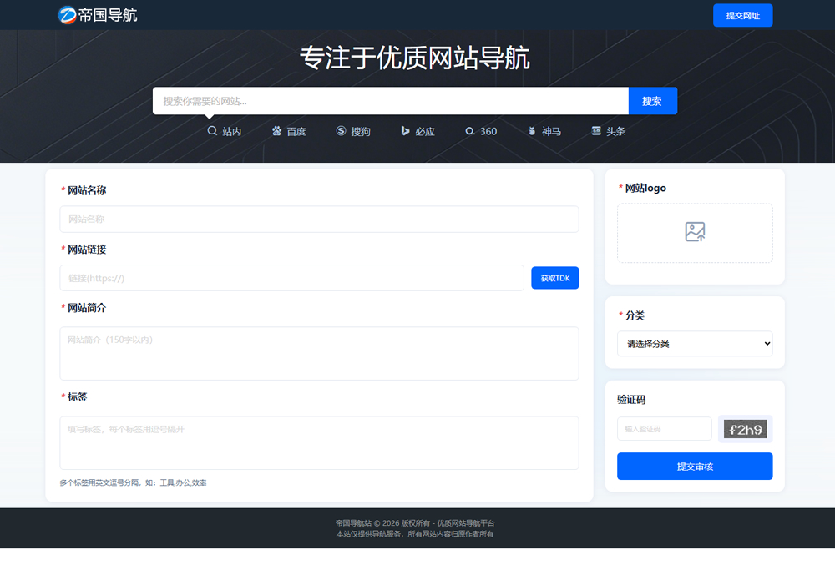Refresh the f2h9 captcha image
This screenshot has height=570, width=835.
click(746, 429)
